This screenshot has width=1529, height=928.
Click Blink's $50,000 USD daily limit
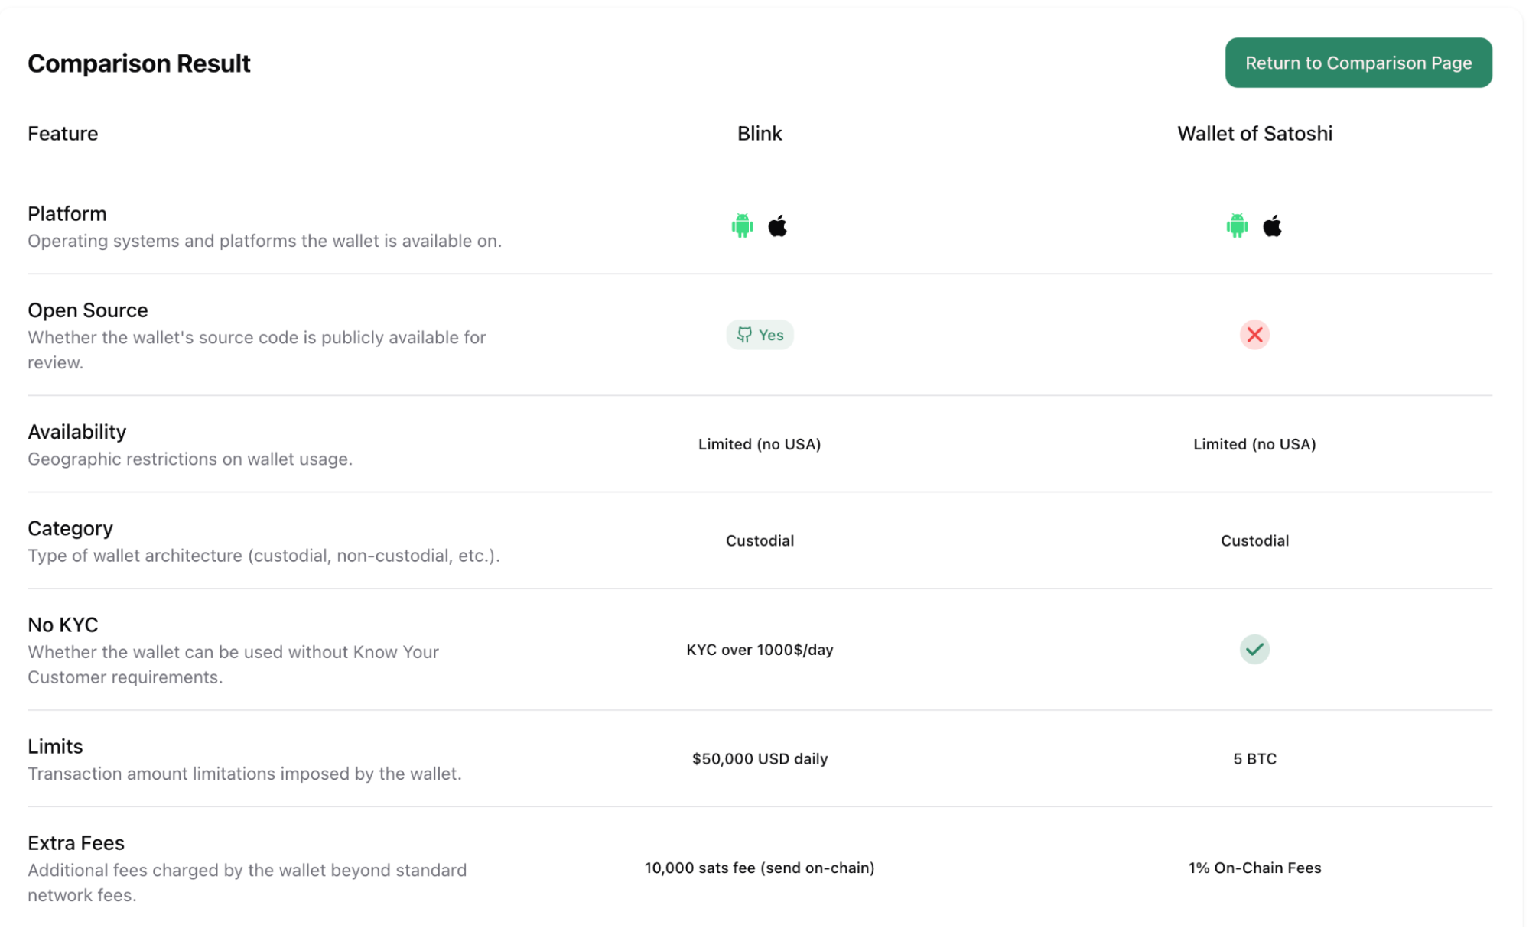(760, 759)
